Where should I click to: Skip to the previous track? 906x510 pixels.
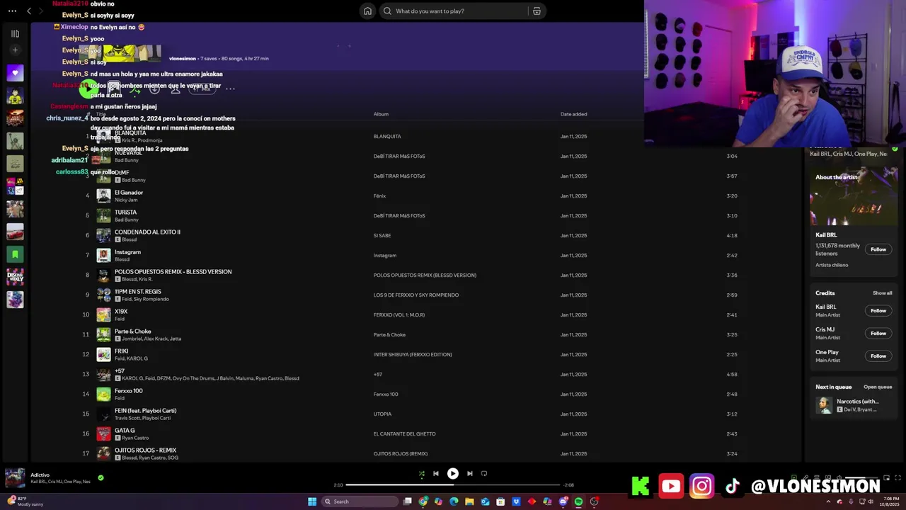[436, 473]
